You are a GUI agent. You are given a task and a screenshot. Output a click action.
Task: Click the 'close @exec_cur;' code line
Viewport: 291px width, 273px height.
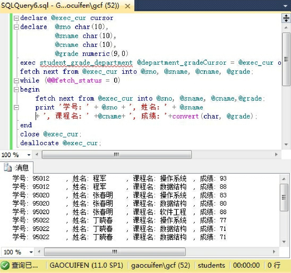click(x=51, y=134)
